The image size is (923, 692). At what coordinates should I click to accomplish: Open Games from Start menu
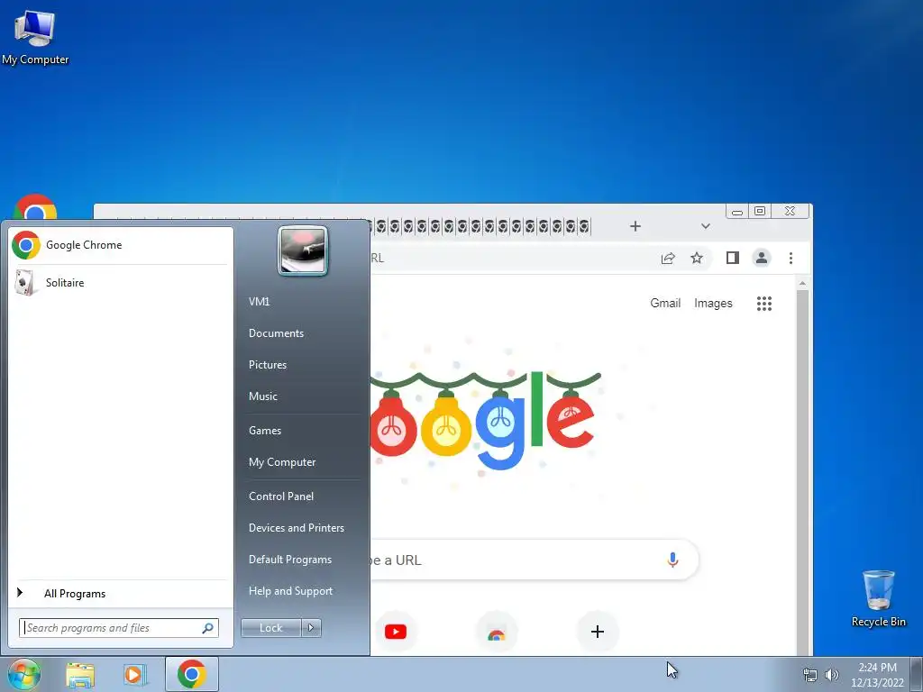265,431
